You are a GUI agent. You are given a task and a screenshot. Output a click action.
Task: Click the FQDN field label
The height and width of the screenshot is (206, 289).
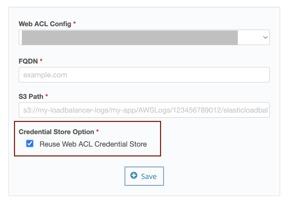point(28,61)
